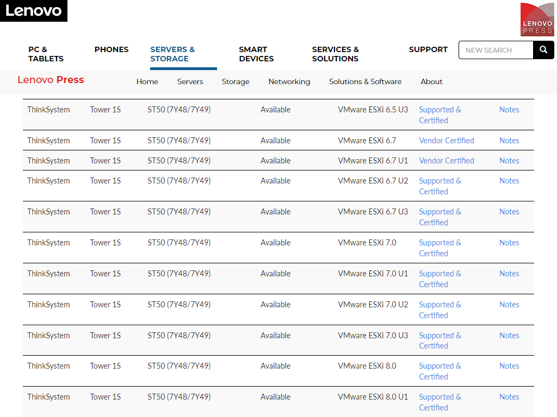This screenshot has height=417, width=557.
Task: Open the Servers & Storage menu
Action: (172, 54)
